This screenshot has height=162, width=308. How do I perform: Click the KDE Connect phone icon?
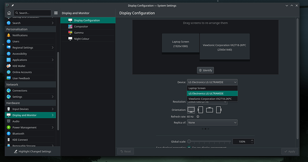[8, 140]
